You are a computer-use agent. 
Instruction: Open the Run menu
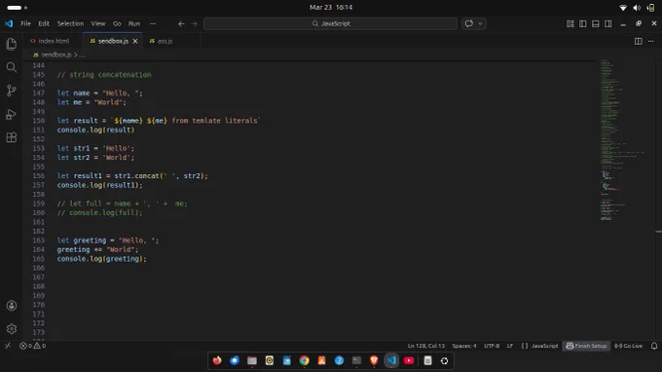coord(134,23)
